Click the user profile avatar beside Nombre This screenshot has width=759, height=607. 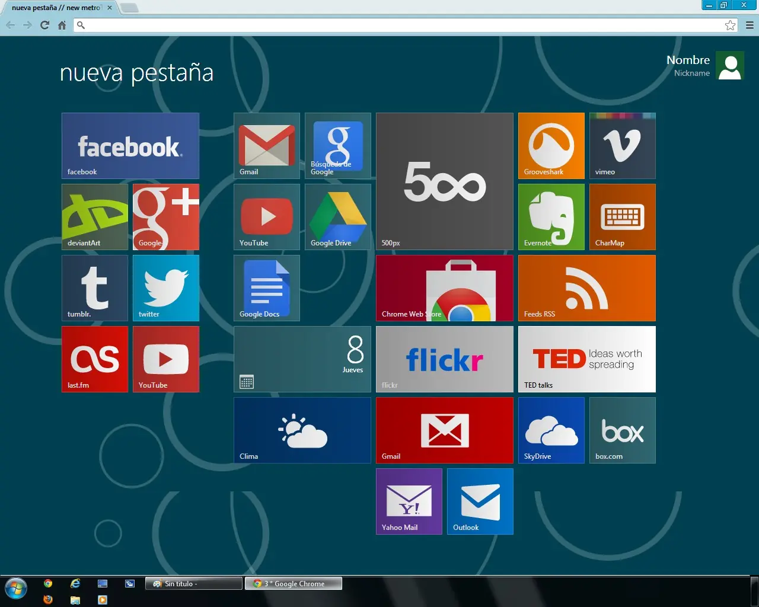(730, 65)
